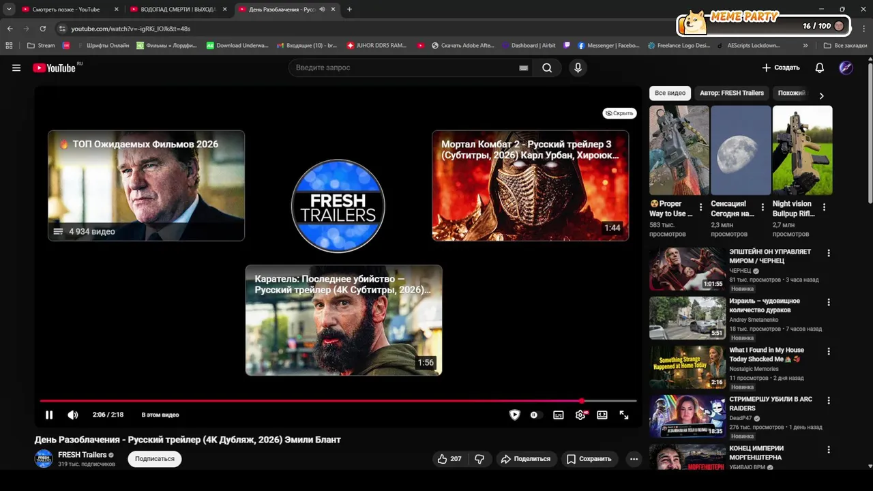Select 'Автор: FRESH Trailers' filter chip
This screenshot has width=873, height=491.
coord(732,93)
